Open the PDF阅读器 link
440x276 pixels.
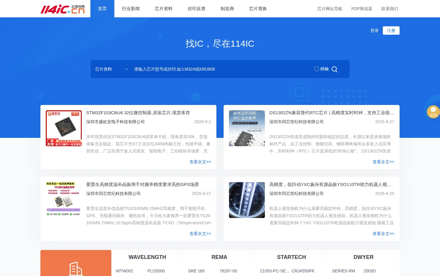(362, 9)
